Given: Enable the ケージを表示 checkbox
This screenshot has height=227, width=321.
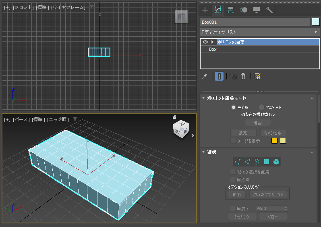Looking at the screenshot, I should coord(233,141).
